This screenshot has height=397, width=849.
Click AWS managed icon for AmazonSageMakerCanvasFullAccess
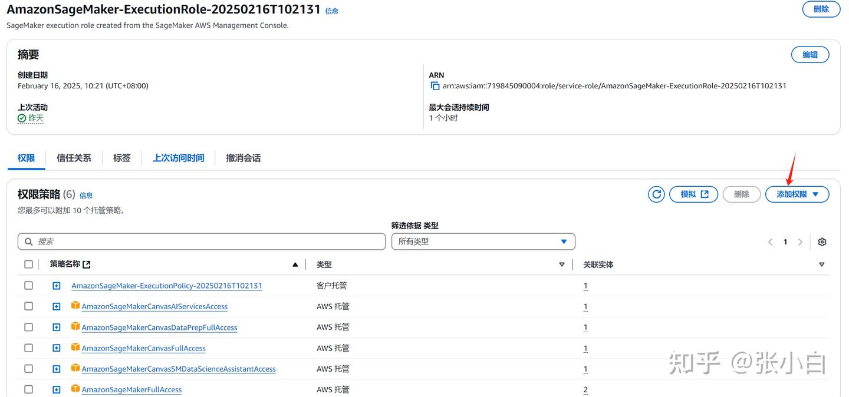click(x=75, y=348)
